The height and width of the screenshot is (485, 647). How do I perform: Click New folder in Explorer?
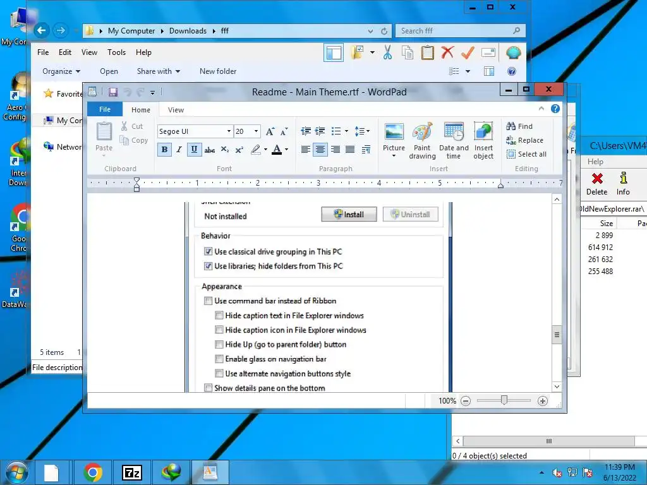[218, 71]
